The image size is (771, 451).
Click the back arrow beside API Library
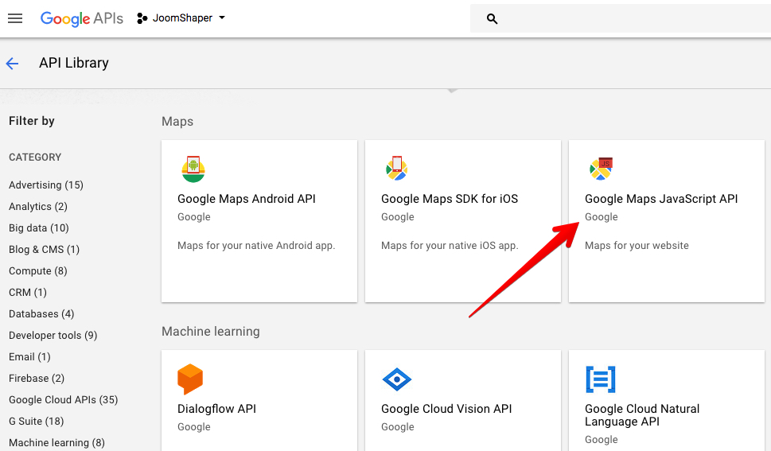[12, 64]
